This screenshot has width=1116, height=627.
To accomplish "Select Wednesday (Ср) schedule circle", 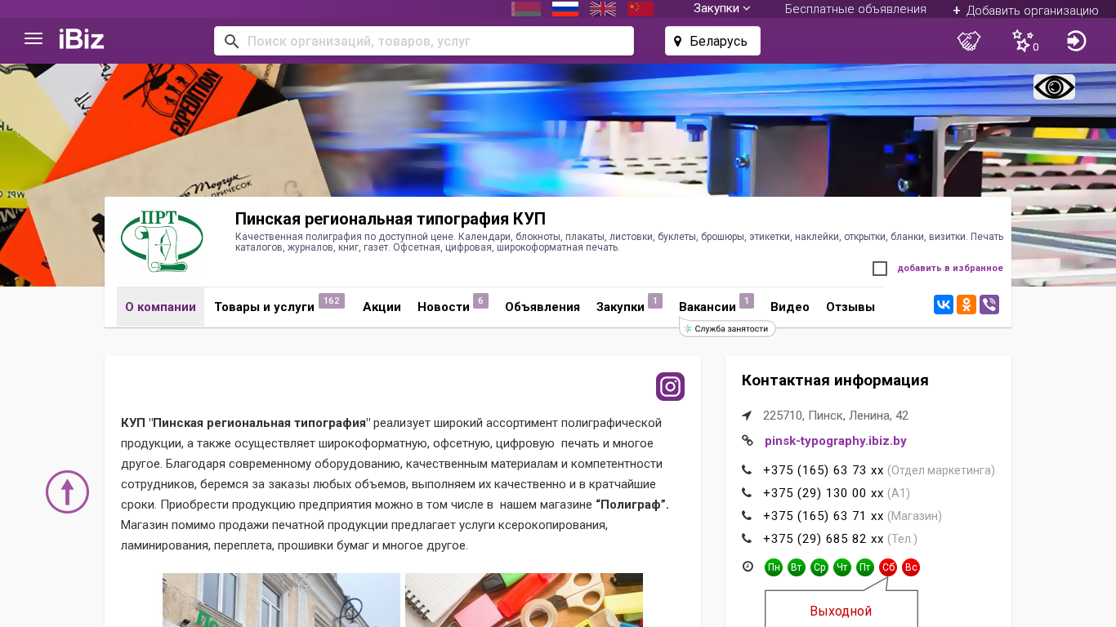I will (x=819, y=567).
